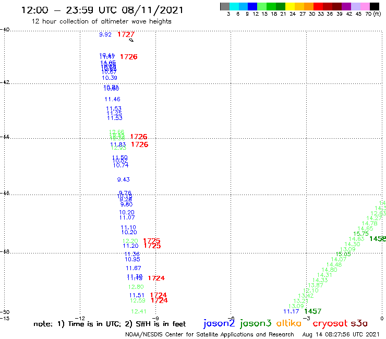Viewport: 386px width, 339px height.
Task: Click the timestamp 'Aug 14 08:27:56 UTC 2021'
Action: click(341, 334)
